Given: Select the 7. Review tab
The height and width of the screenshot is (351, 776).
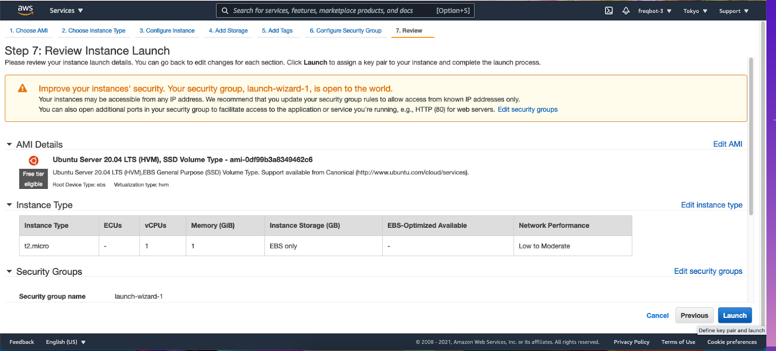Looking at the screenshot, I should pyautogui.click(x=409, y=31).
